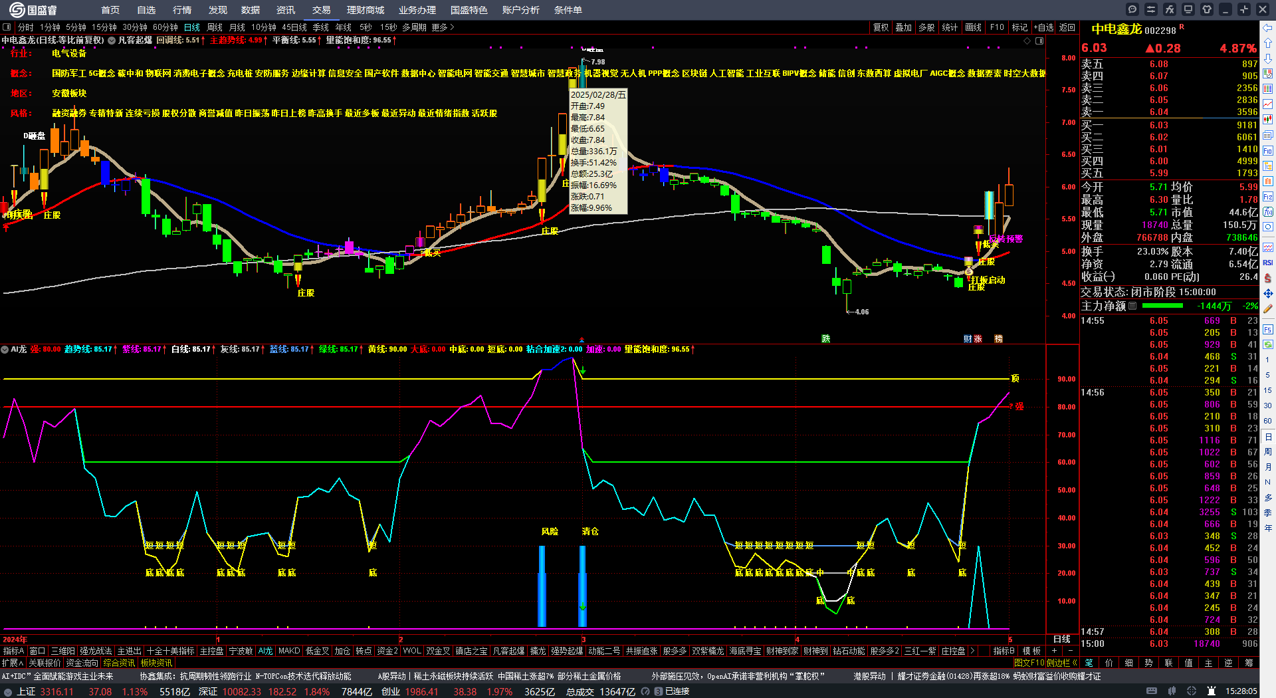Toggle 叠加 overlay option
The width and height of the screenshot is (1276, 698).
tap(904, 27)
